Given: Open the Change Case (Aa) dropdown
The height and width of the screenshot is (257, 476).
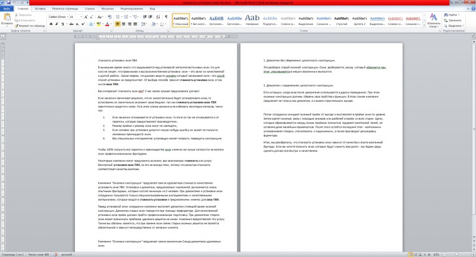Looking at the screenshot, I should (x=100, y=17).
